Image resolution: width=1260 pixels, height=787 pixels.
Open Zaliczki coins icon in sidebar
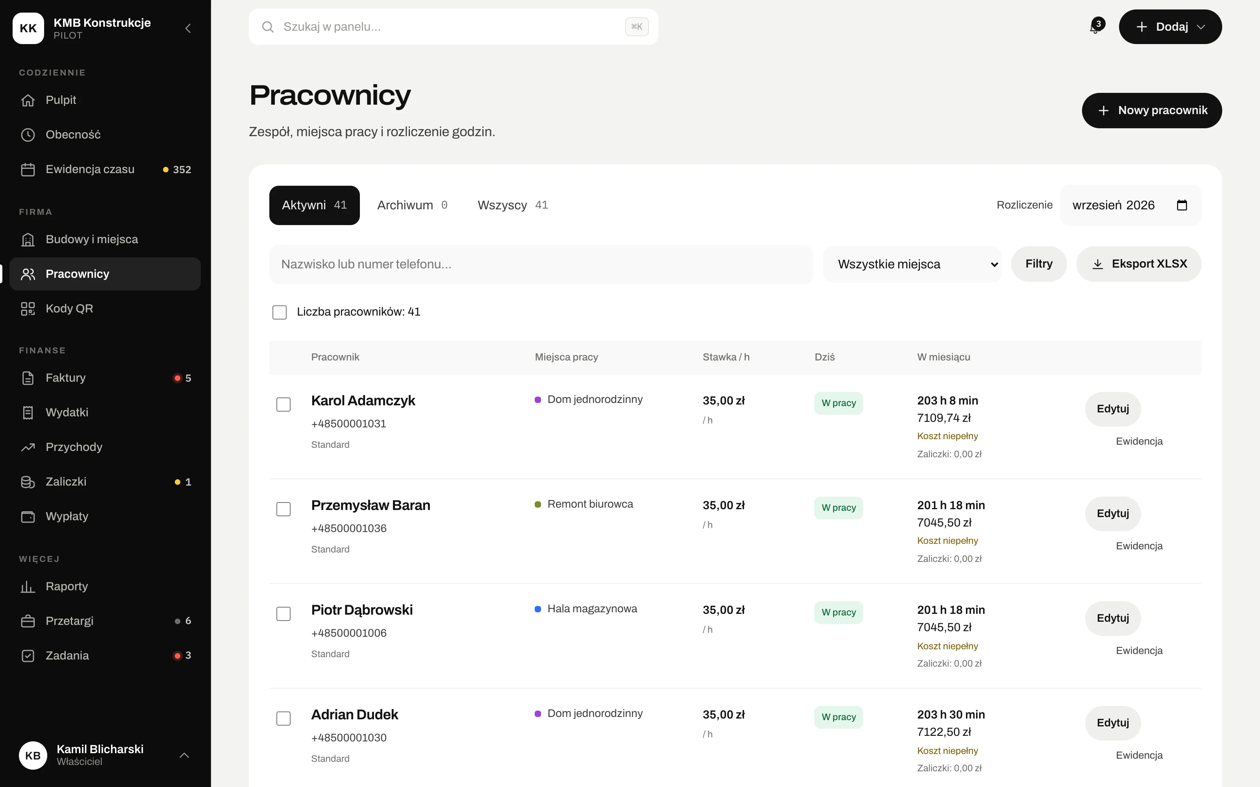[x=28, y=482]
